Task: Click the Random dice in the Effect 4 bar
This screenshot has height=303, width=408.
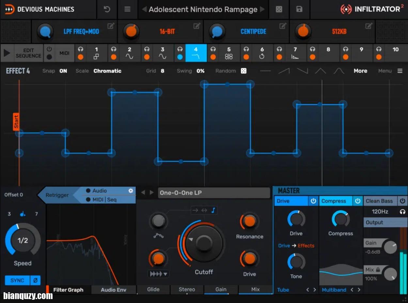Action: pos(244,71)
